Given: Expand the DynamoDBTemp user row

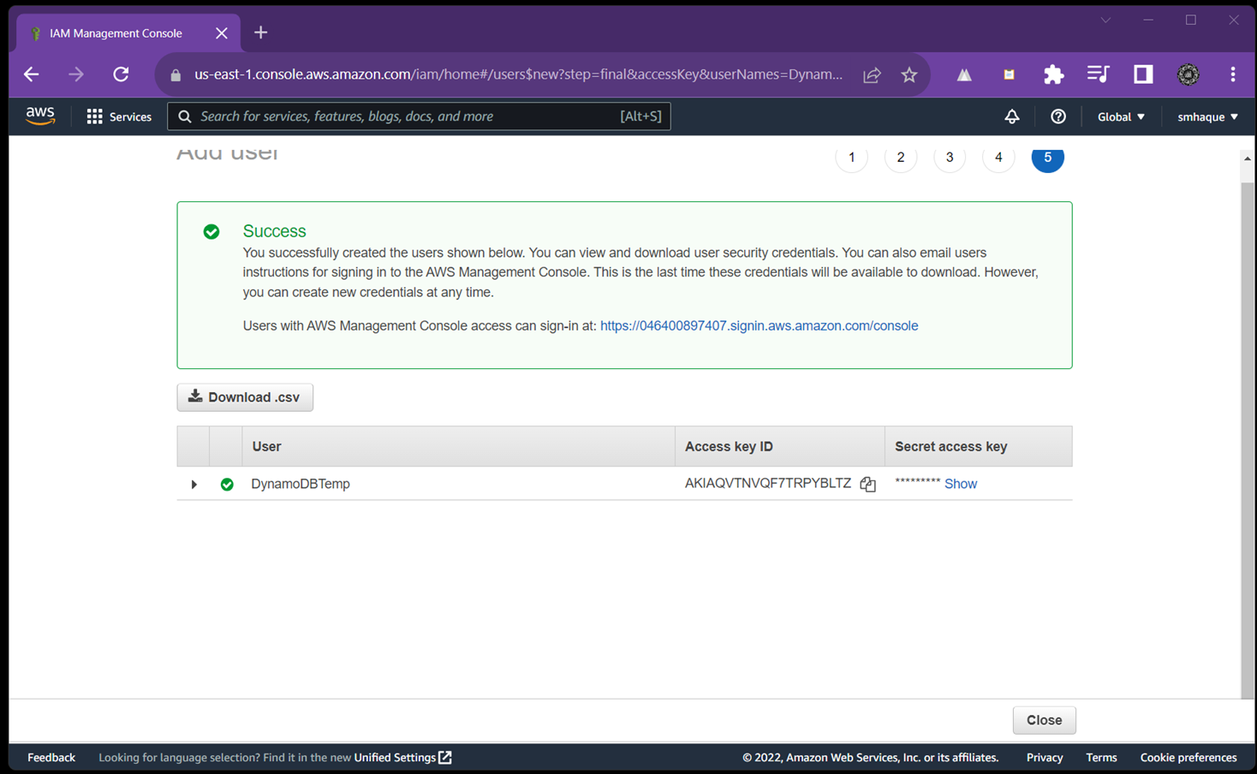Looking at the screenshot, I should [x=194, y=485].
